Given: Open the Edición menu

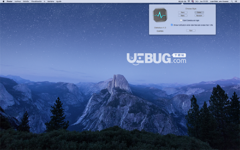Looking at the screenshot, I should (x=26, y=1).
